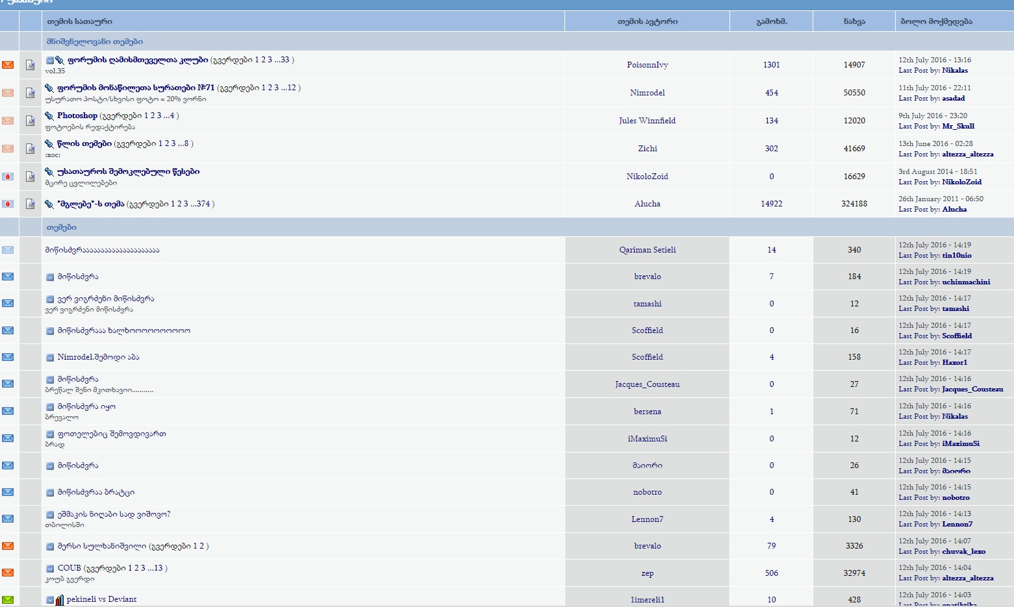The width and height of the screenshot is (1014, 607).
Task: Click the document icon in the Alucha topic row
Action: tap(30, 204)
